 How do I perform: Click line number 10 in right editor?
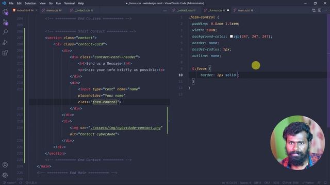(180, 75)
